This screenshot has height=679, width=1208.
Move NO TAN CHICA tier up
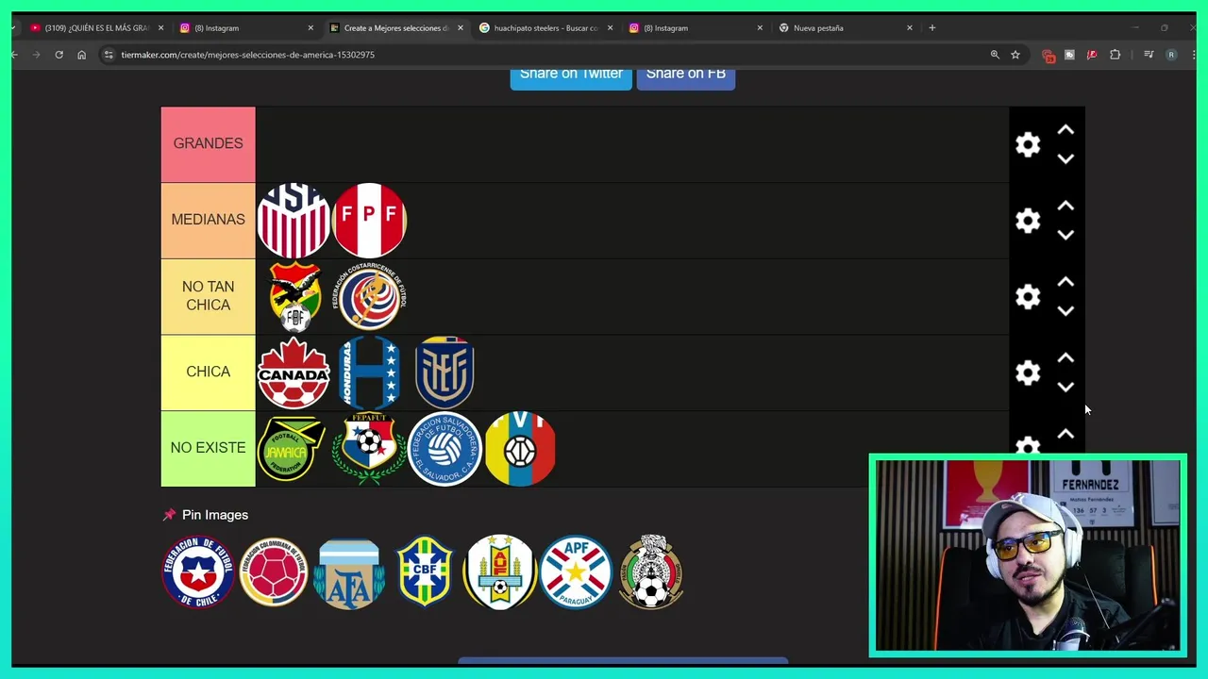click(1065, 282)
